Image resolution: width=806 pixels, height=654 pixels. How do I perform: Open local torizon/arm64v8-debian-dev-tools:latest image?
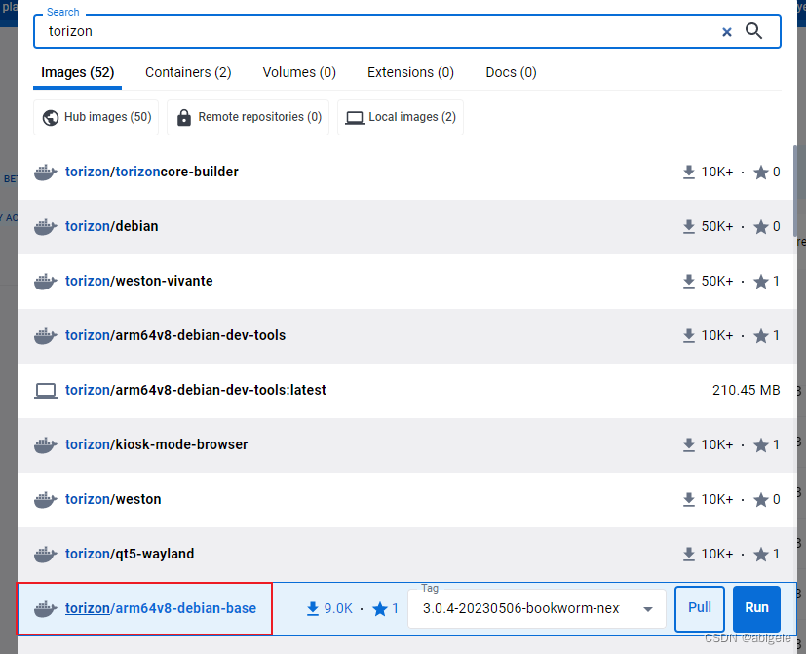pos(195,390)
